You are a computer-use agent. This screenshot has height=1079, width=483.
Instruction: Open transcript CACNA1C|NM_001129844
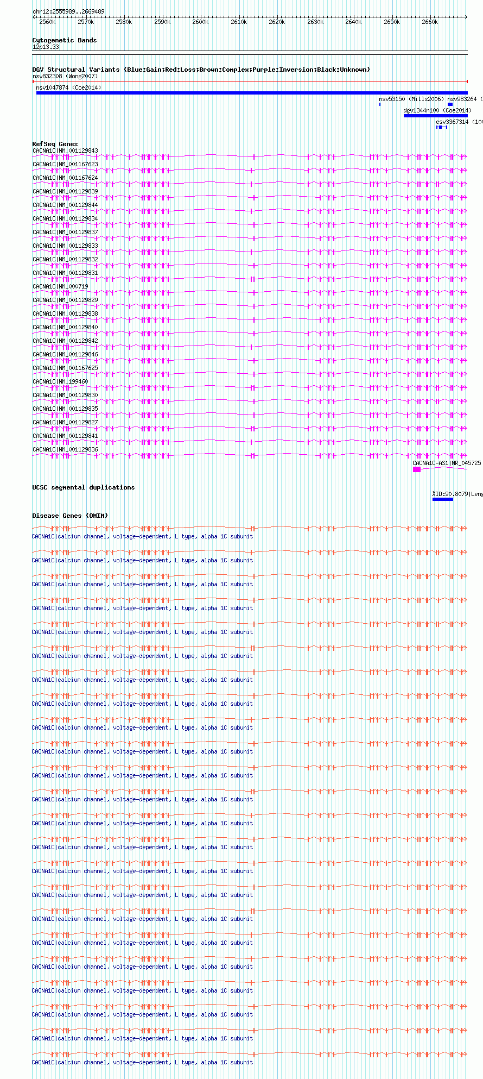[65, 205]
